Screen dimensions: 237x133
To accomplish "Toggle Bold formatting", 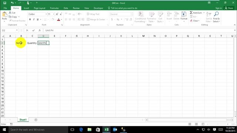I will coord(30,20).
